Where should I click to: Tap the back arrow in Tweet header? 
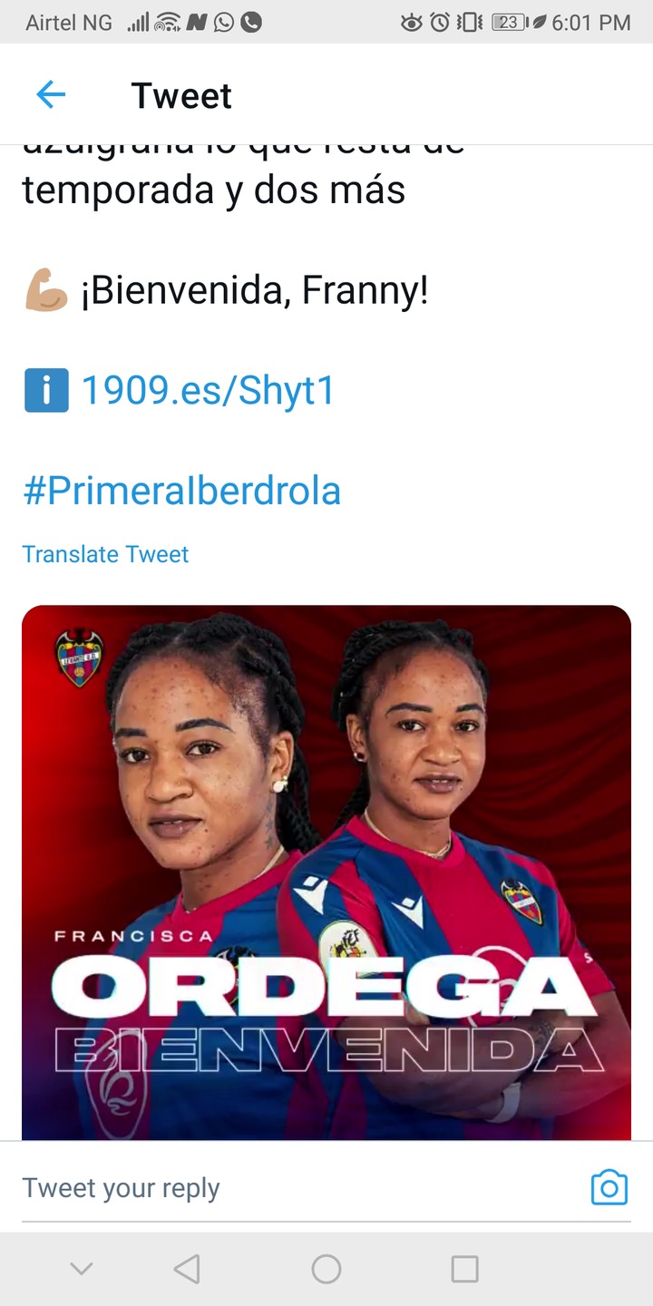[x=51, y=94]
